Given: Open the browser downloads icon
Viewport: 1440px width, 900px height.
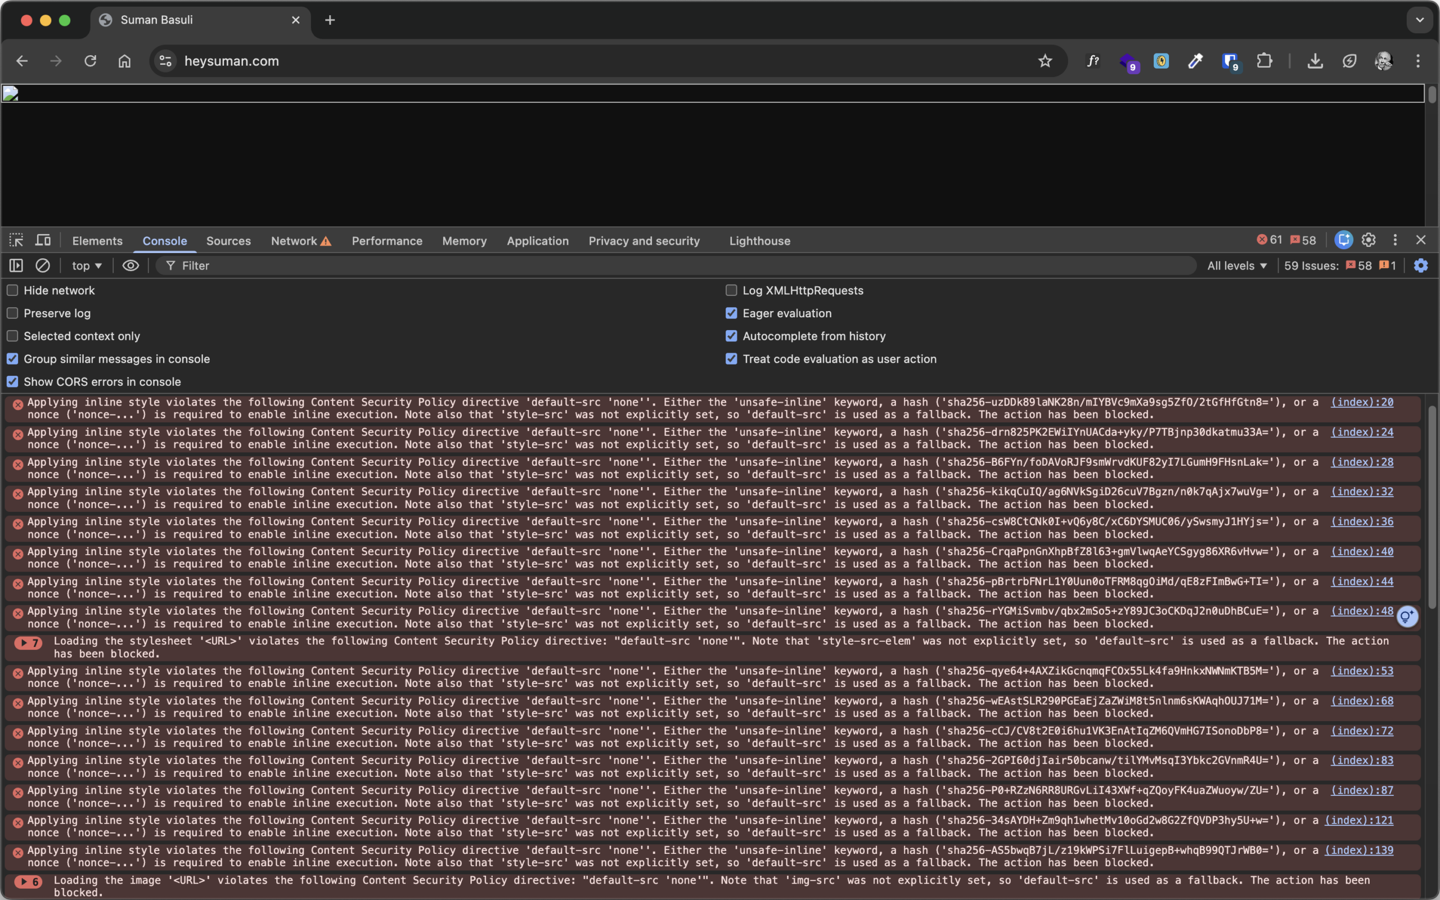Looking at the screenshot, I should click(x=1315, y=61).
